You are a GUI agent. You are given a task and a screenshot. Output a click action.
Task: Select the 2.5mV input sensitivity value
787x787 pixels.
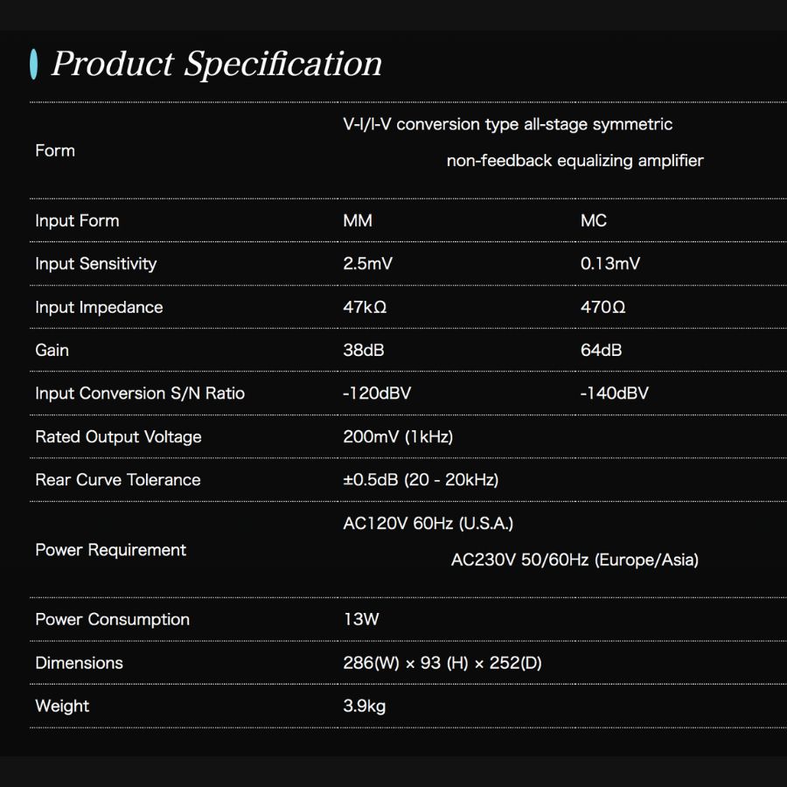click(367, 263)
